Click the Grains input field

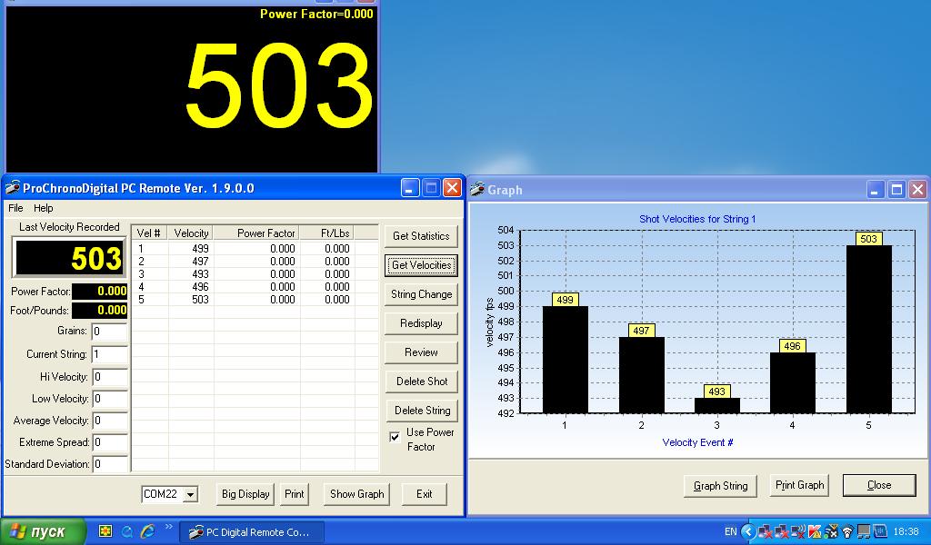[x=109, y=332]
